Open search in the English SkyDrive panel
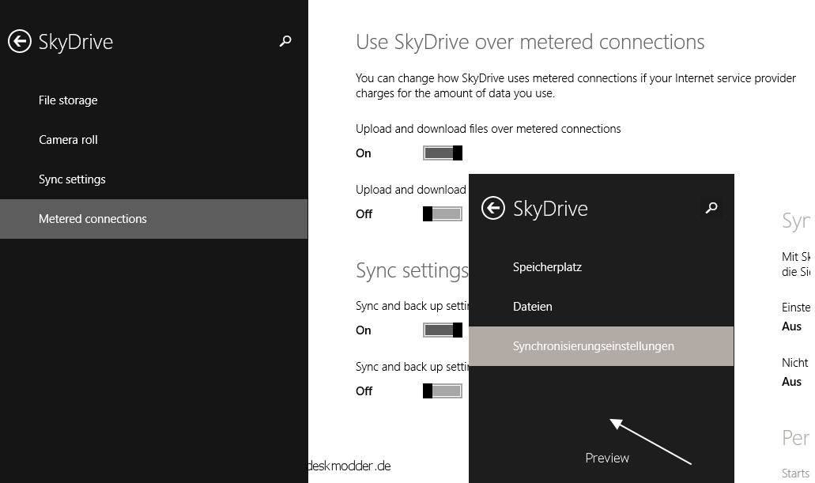The width and height of the screenshot is (815, 483). click(285, 40)
